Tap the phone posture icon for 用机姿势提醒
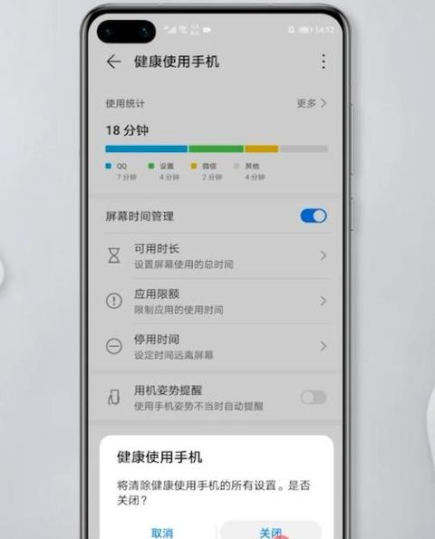Viewport: 435px width, 539px height. 114,398
